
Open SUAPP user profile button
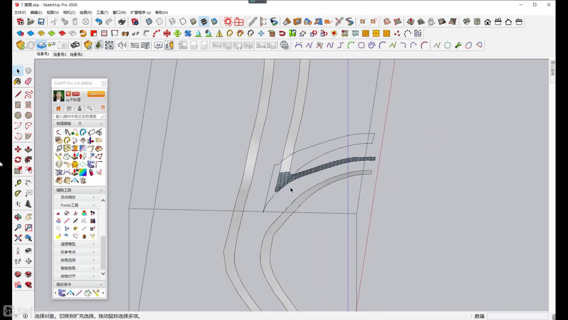[x=79, y=108]
